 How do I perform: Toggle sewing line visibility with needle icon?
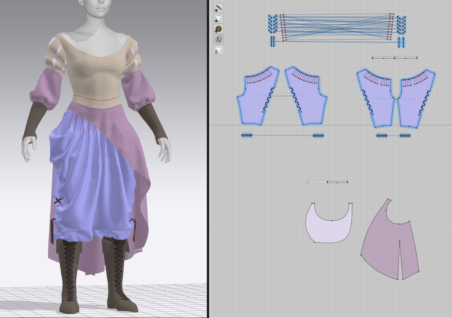click(x=218, y=8)
